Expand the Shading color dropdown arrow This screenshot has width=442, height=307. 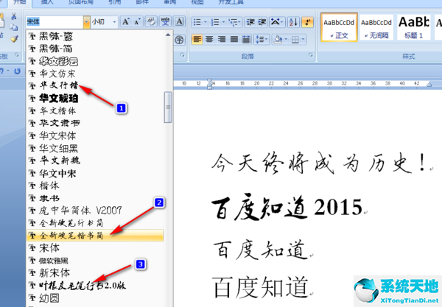click(x=286, y=40)
